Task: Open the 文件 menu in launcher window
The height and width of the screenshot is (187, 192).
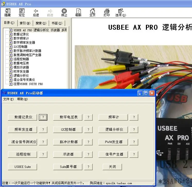Action: point(8,99)
